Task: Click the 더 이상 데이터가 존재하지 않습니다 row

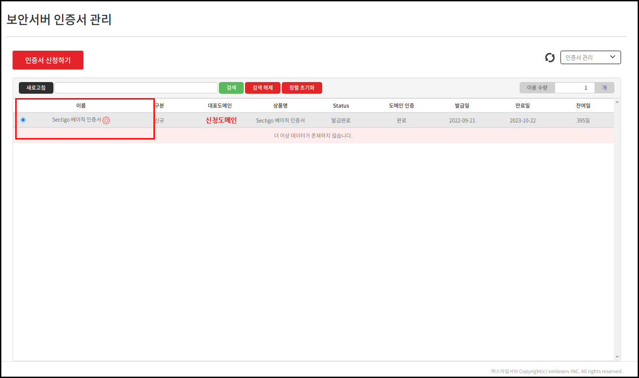Action: tap(313, 135)
